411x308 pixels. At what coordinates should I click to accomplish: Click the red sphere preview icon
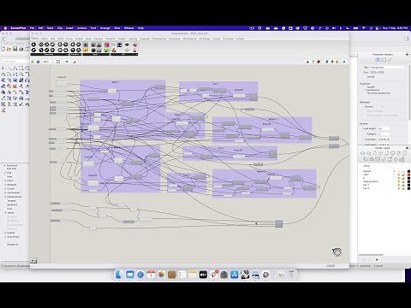coord(319,62)
